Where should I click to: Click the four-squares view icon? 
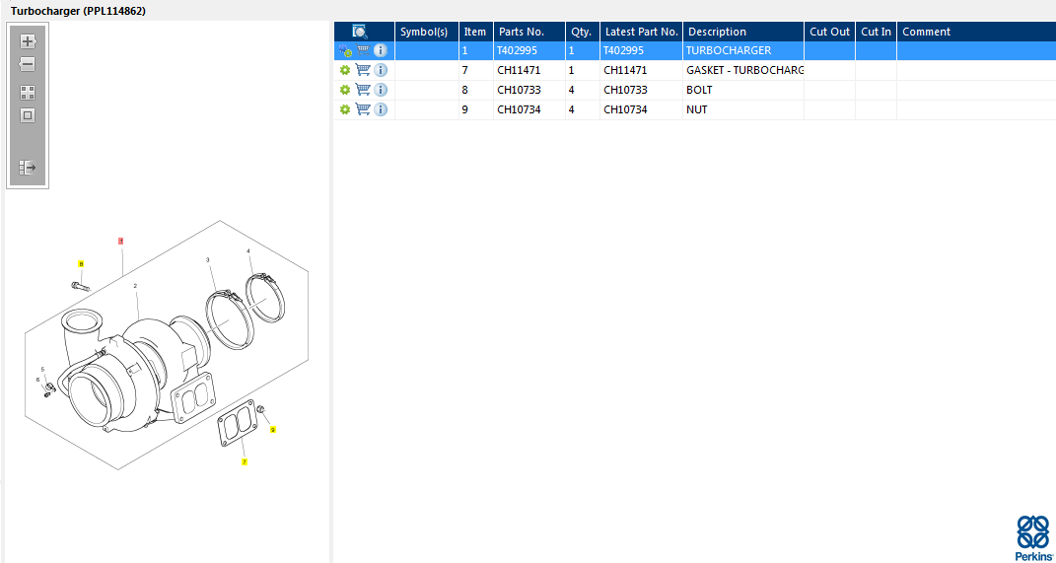coord(27,93)
